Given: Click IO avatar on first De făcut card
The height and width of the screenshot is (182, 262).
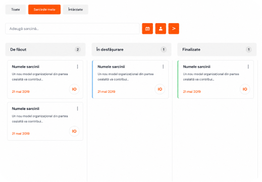Looking at the screenshot, I should [x=74, y=89].
